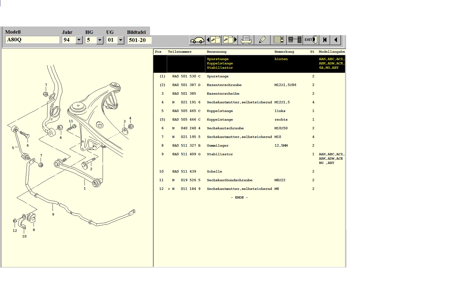Click the pencil notes icon
This screenshot has height=284, width=455.
point(262,40)
